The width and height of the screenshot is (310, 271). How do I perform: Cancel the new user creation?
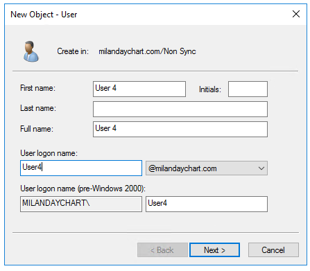tap(273, 250)
